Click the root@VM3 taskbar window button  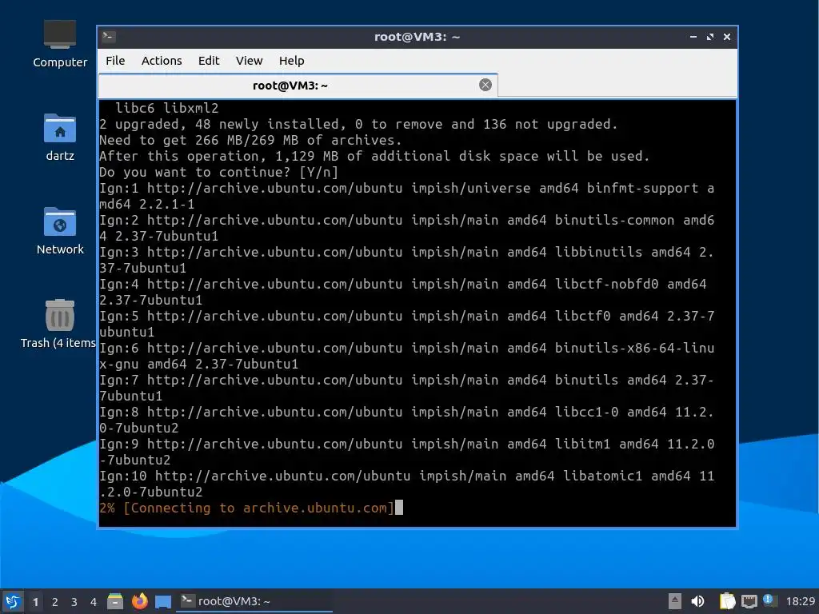[x=255, y=601]
